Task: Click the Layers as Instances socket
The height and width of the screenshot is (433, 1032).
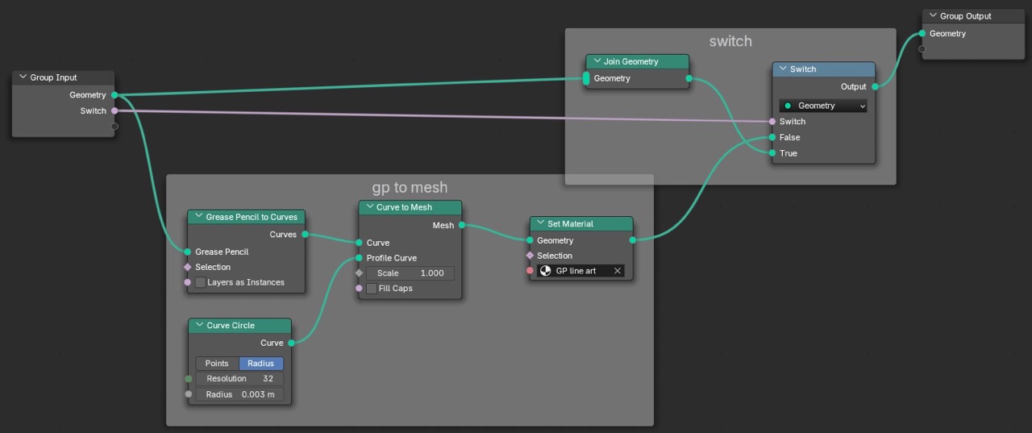Action: click(x=188, y=282)
